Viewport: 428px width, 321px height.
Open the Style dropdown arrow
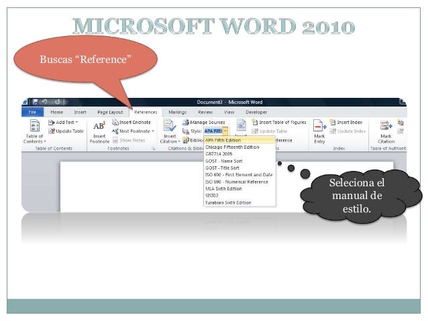(225, 131)
